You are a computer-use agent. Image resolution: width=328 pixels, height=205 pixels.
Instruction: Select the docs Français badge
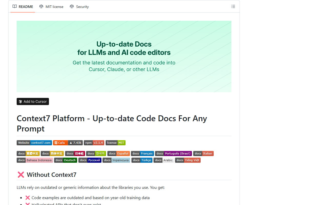(x=142, y=153)
